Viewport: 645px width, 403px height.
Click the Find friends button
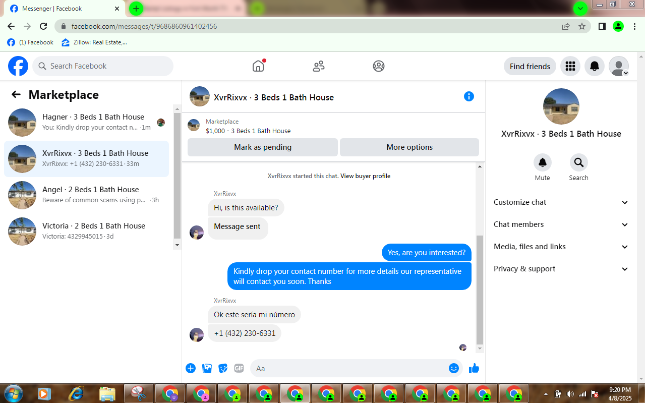[530, 66]
